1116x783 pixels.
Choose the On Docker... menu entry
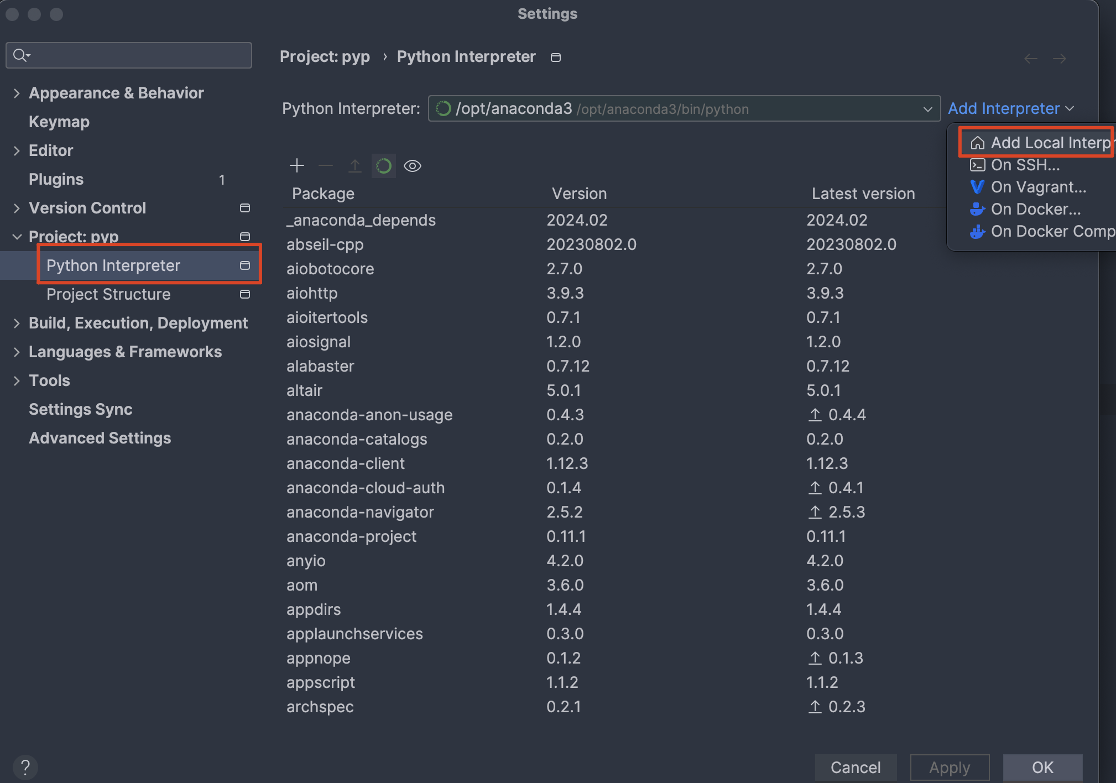(x=1035, y=209)
